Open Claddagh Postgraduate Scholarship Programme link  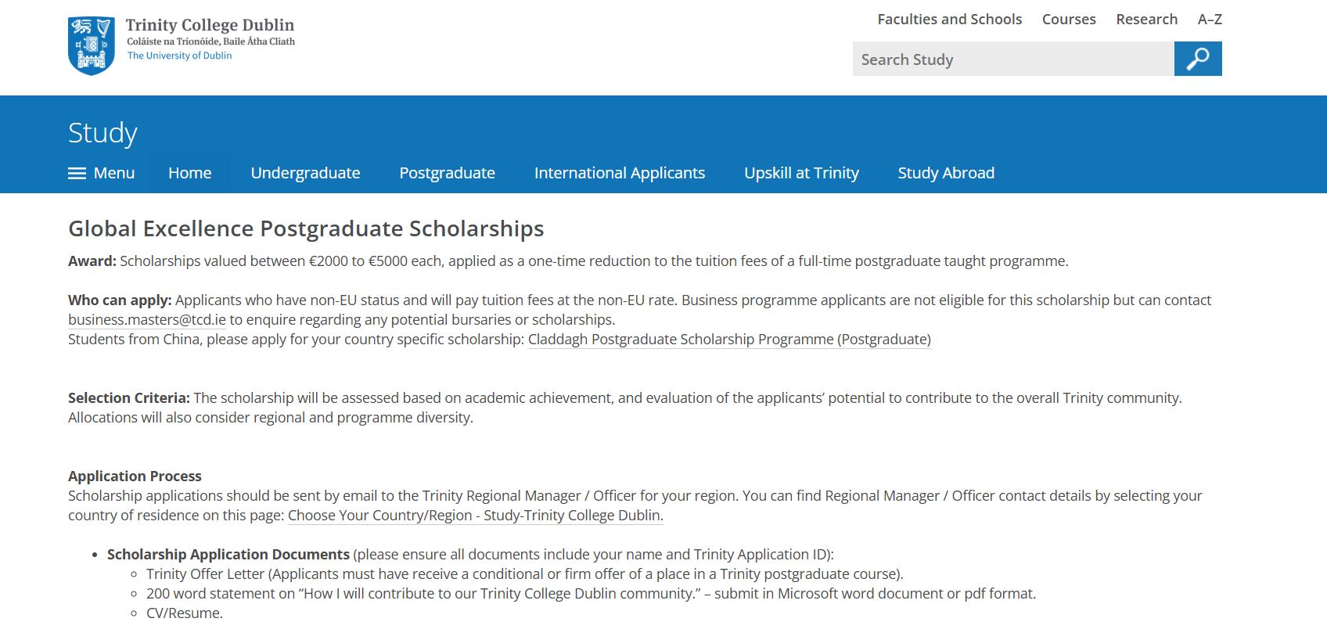click(729, 340)
